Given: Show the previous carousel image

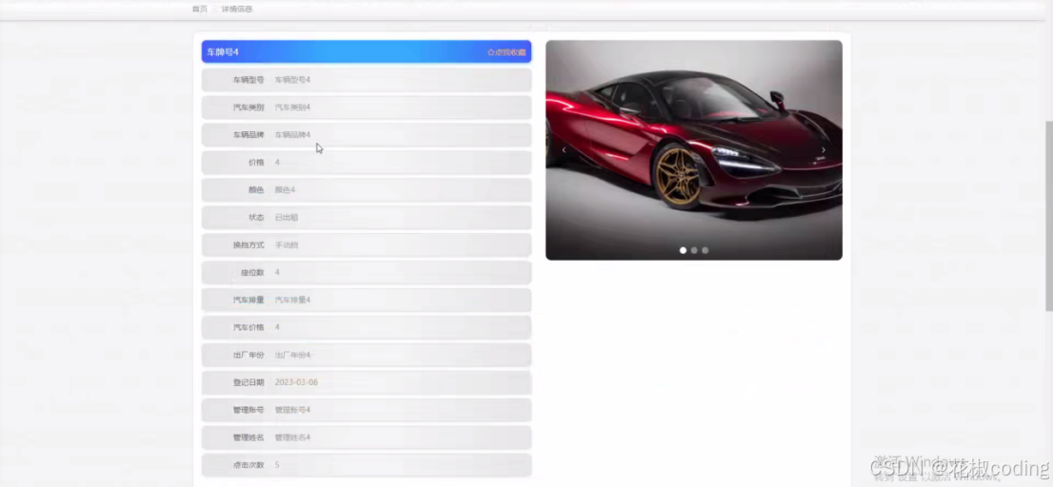Looking at the screenshot, I should point(564,149).
